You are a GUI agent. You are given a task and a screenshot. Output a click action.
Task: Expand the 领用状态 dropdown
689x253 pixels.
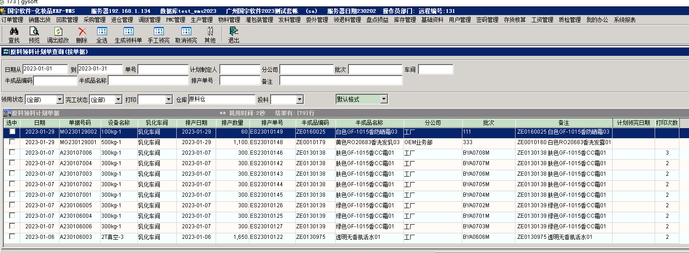pyautogui.click(x=60, y=99)
